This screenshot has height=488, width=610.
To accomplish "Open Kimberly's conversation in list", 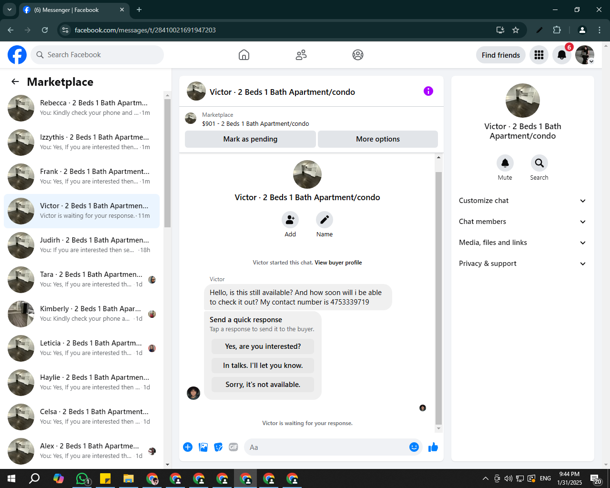I will 81,314.
